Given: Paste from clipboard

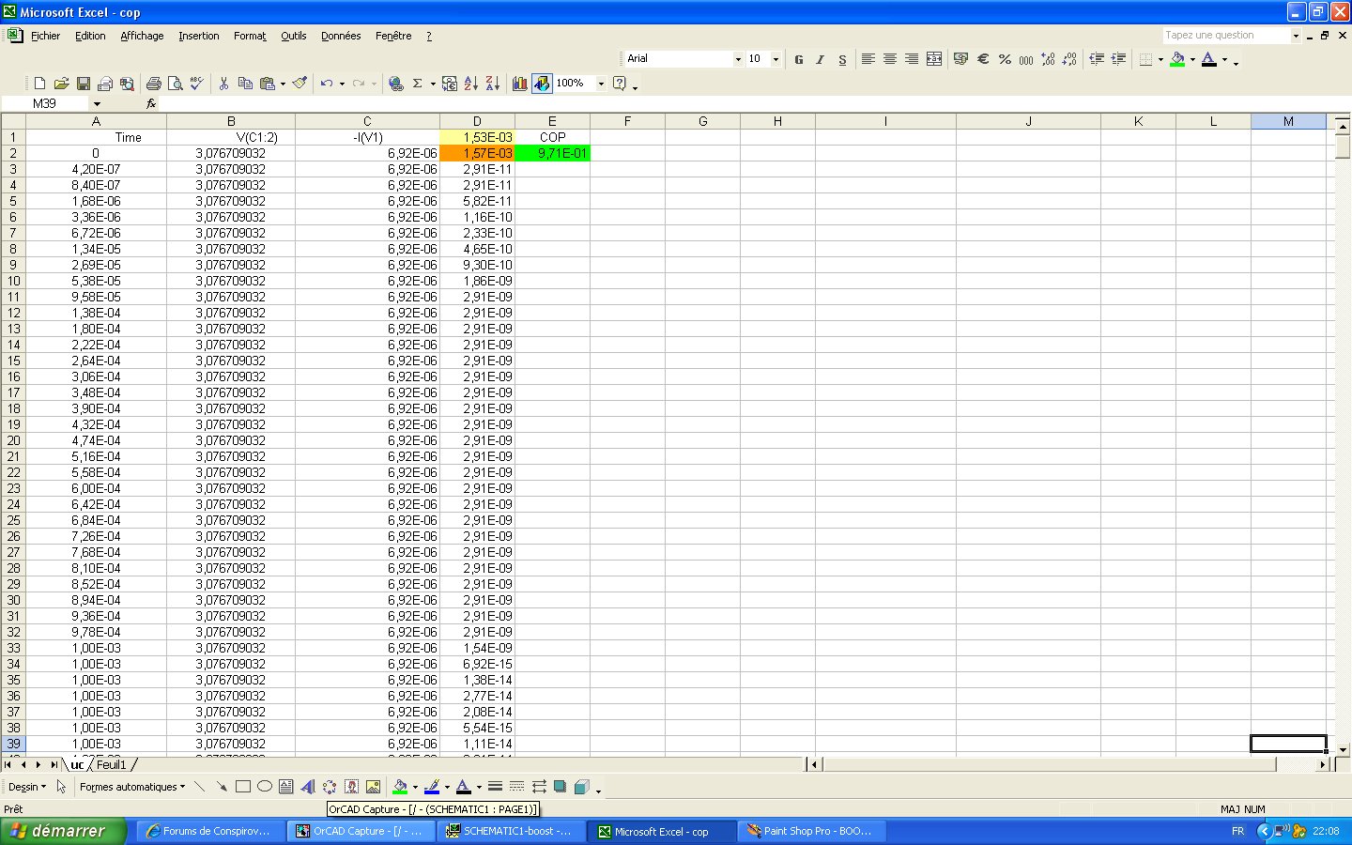Looking at the screenshot, I should pos(268,84).
